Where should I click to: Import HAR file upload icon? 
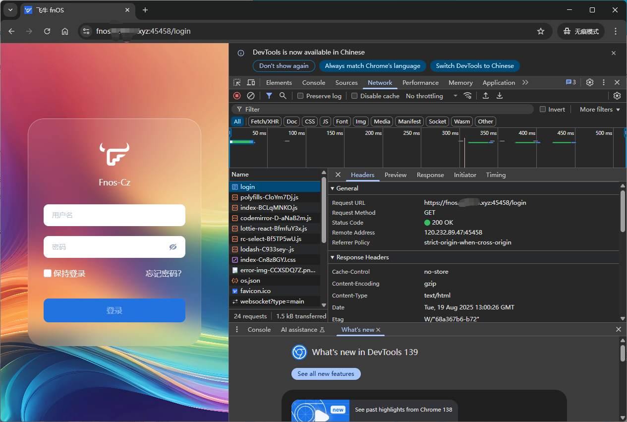point(486,96)
